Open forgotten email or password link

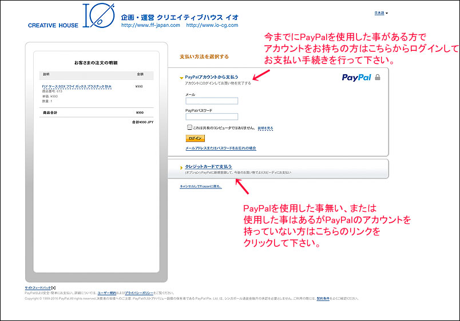point(221,148)
